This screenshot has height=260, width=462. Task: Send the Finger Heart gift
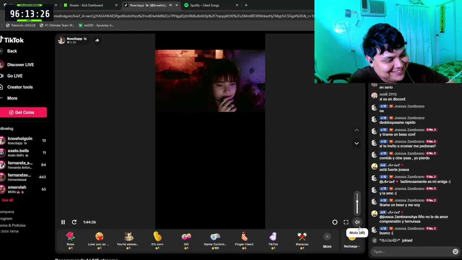coord(244,240)
